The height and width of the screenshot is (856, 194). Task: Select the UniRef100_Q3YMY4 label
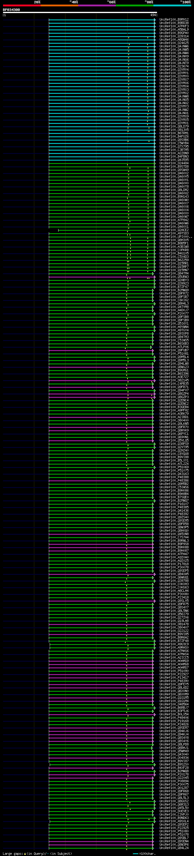coord(174,70)
